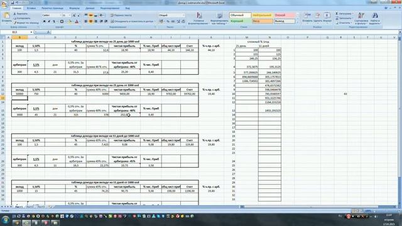Apply Ввод cell style
The width and height of the screenshot is (402, 226).
[x=262, y=21]
